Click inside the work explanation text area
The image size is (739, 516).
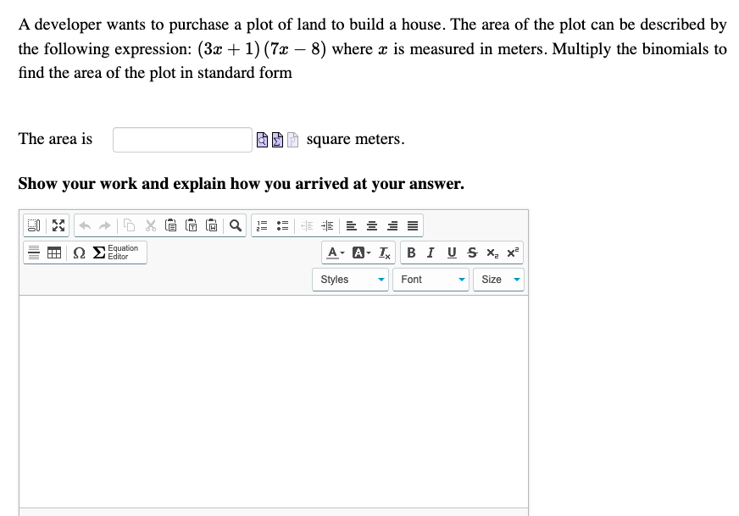tap(274, 402)
